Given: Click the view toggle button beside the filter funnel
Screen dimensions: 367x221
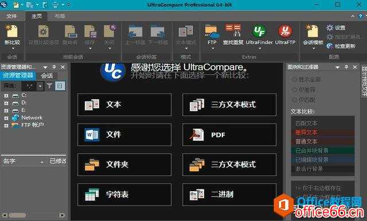Looking at the screenshot, I should [60, 86].
